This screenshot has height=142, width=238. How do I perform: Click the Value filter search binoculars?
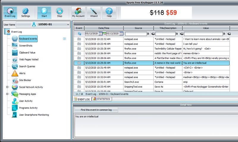tap(225, 34)
